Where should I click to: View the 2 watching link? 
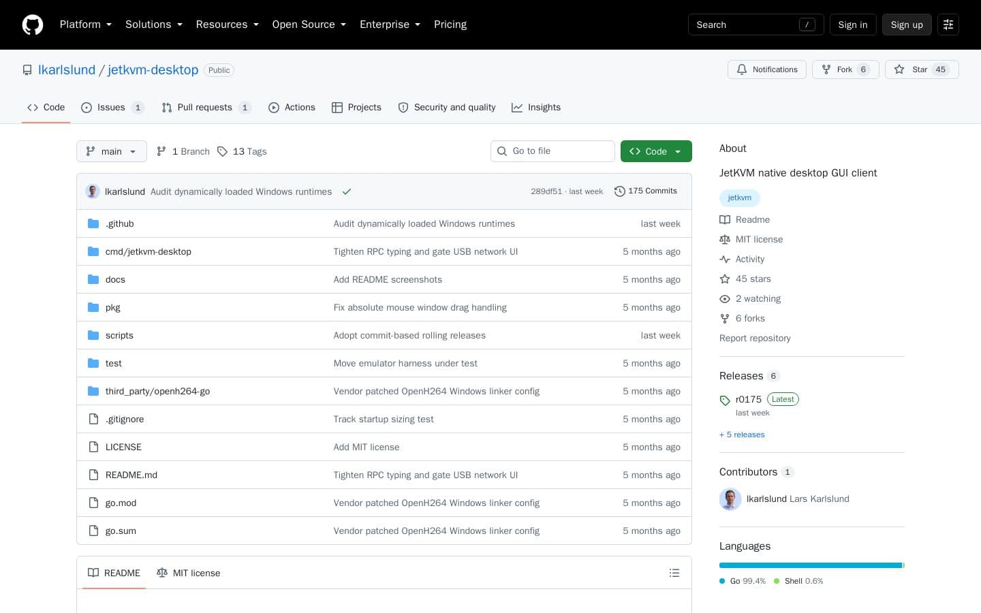[750, 298]
